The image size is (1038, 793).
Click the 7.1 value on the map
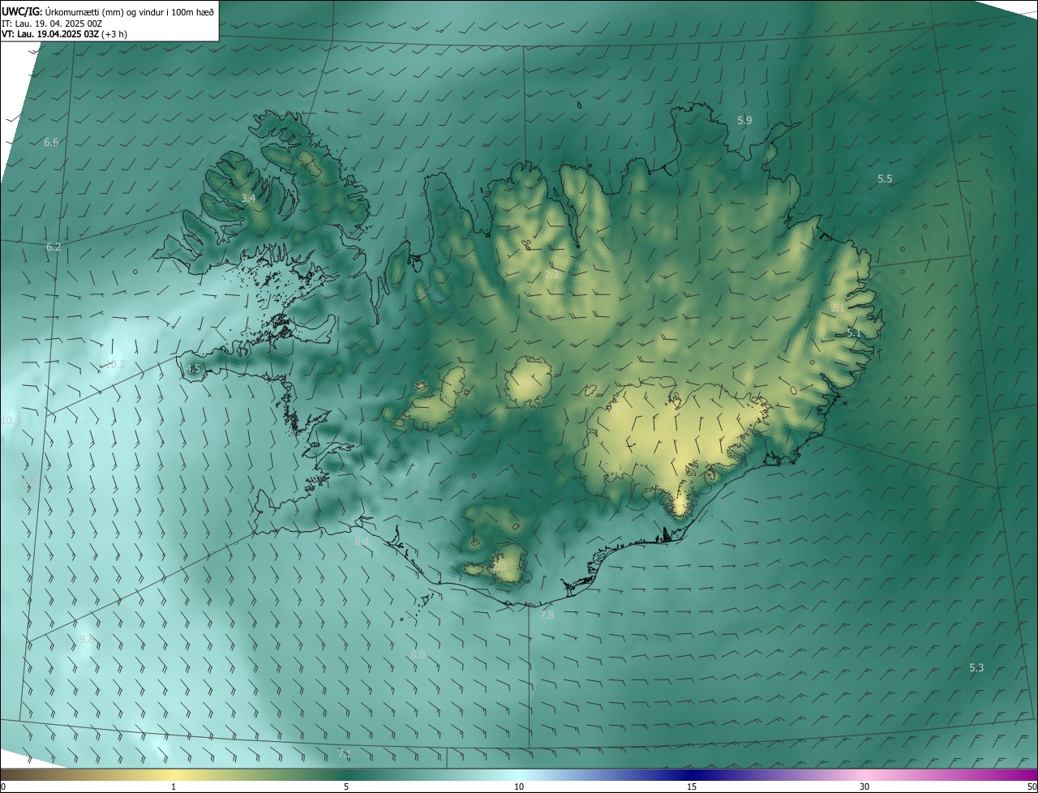[x=345, y=755]
